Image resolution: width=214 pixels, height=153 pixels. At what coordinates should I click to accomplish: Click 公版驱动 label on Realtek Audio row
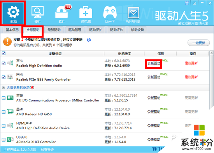pos(154,63)
